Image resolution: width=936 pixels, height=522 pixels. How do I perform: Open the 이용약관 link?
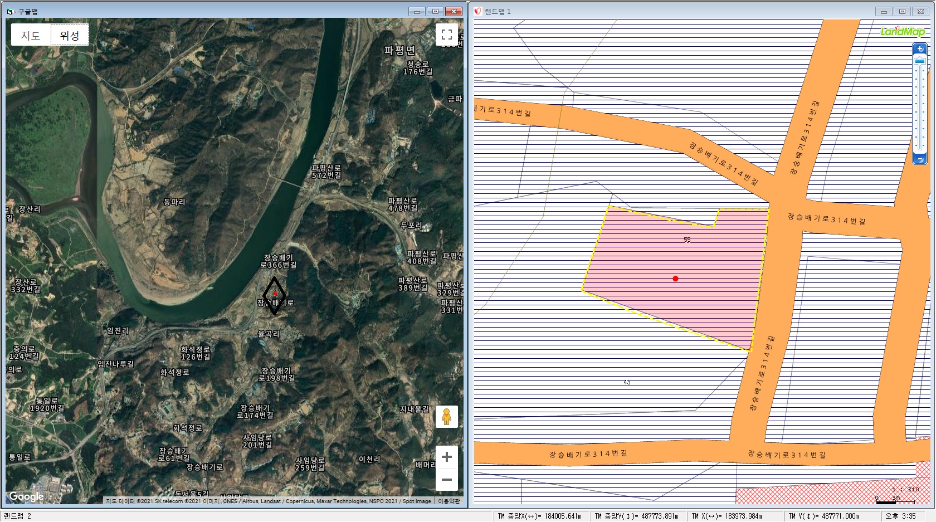pos(449,501)
